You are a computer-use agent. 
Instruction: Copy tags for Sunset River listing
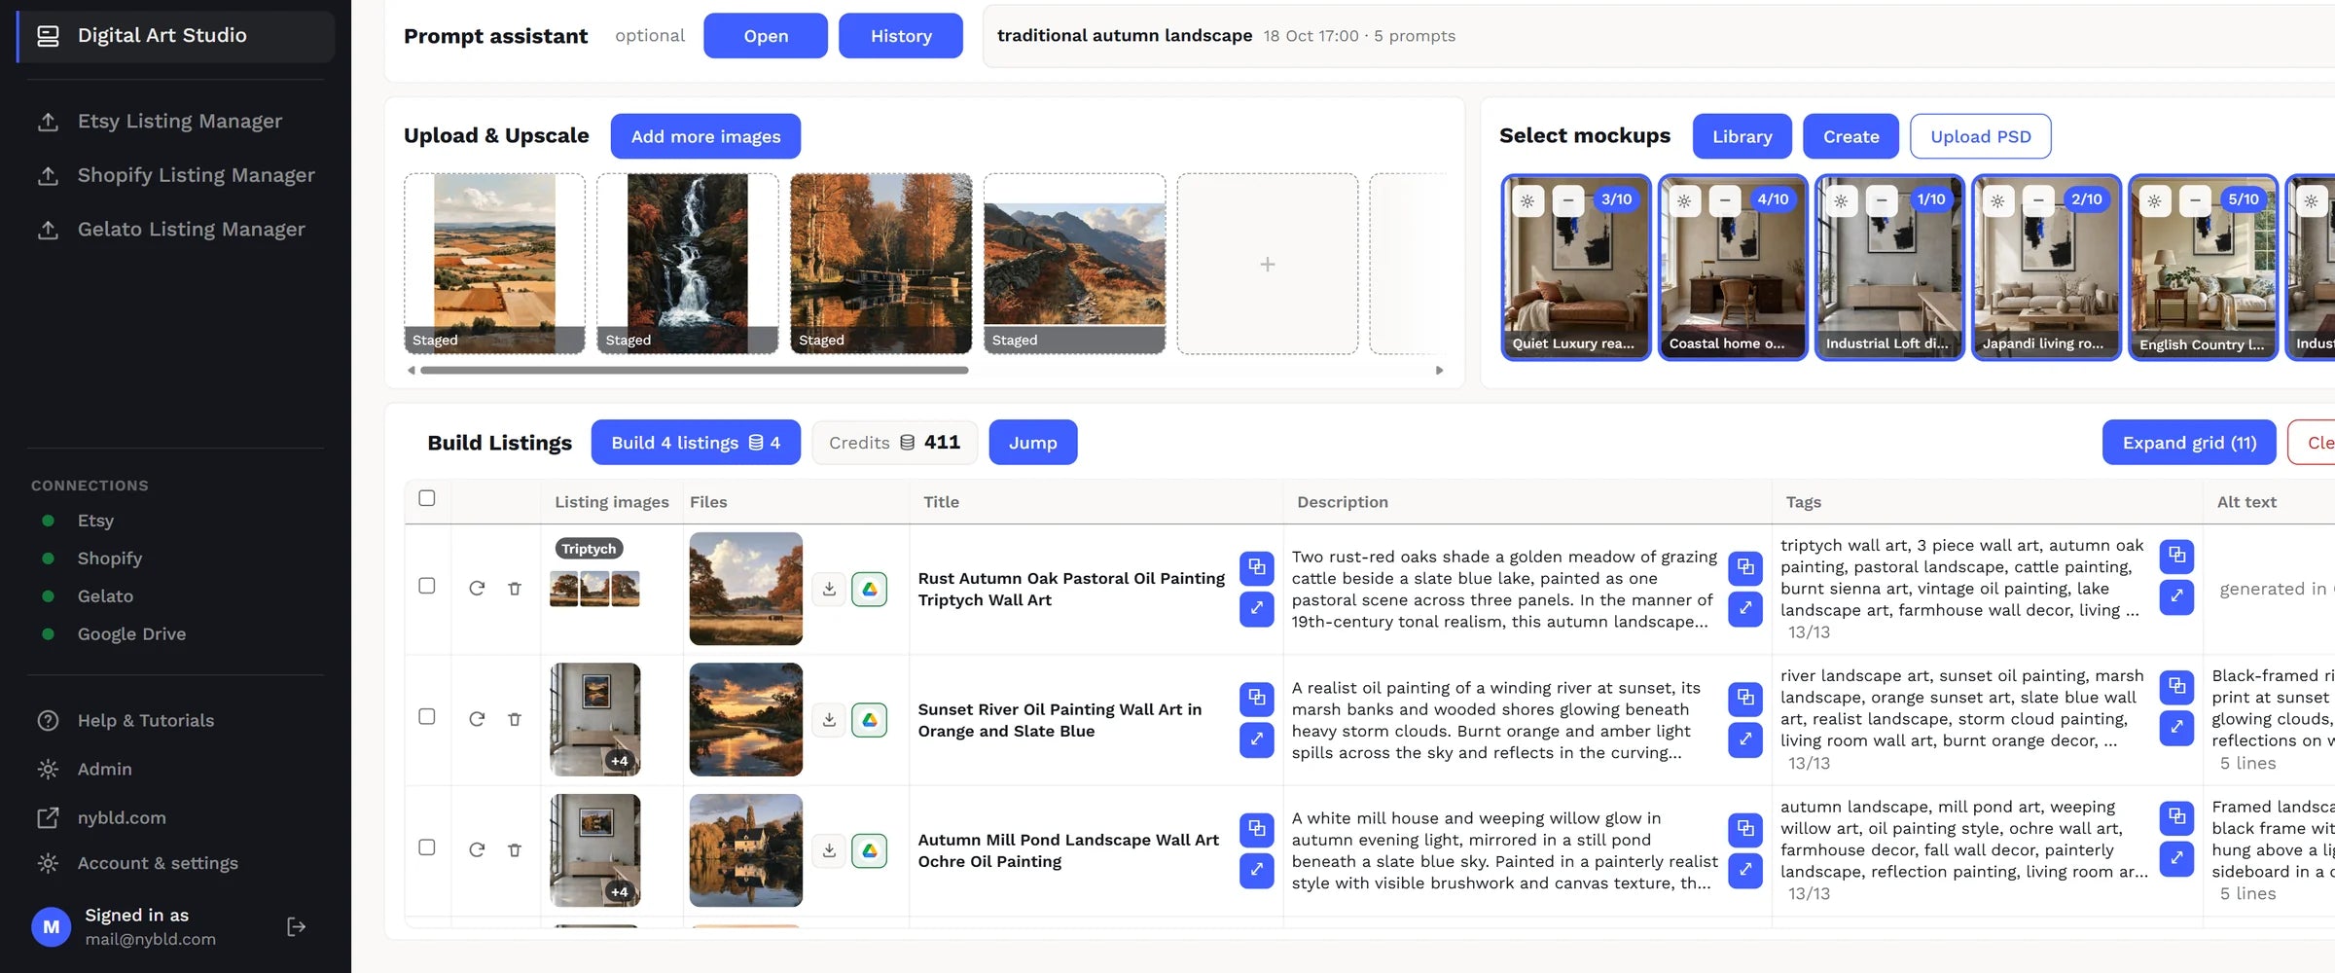(2176, 687)
